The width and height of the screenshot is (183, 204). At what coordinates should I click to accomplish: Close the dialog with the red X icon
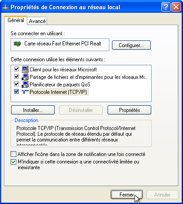pos(176,7)
